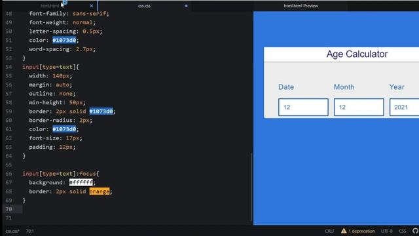Click the #1073d0 border color on line 59
Viewport: 419px width, 236px height.
[x=101, y=111]
